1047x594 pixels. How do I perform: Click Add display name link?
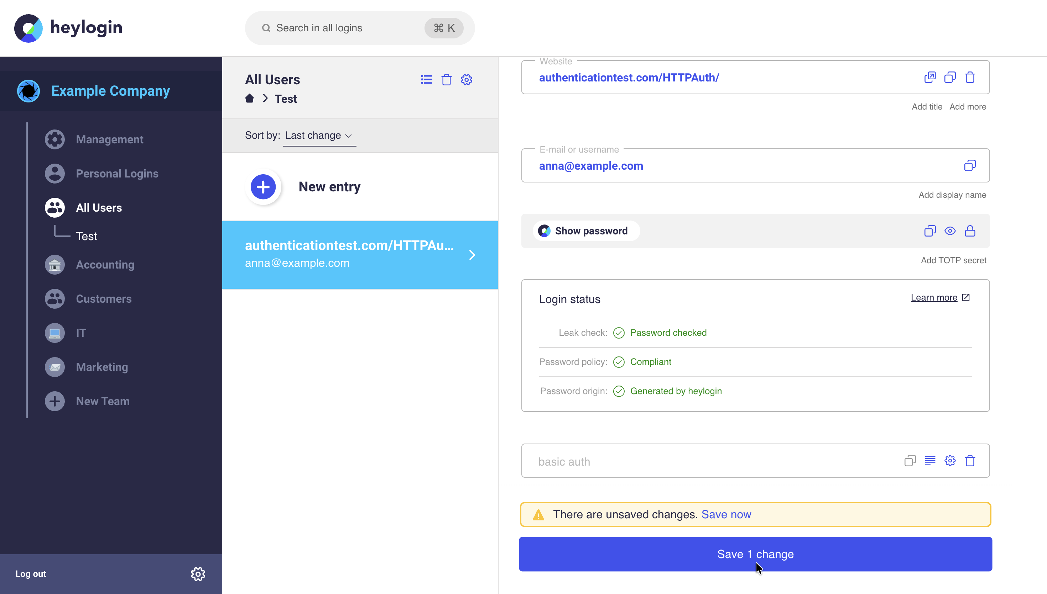tap(952, 195)
